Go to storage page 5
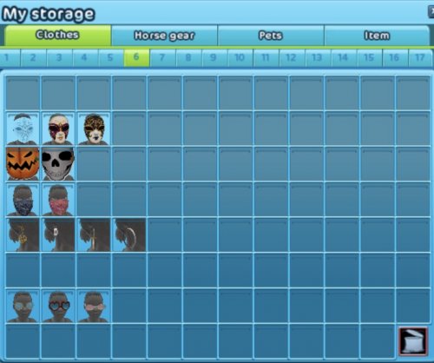434x363 pixels. [x=110, y=57]
